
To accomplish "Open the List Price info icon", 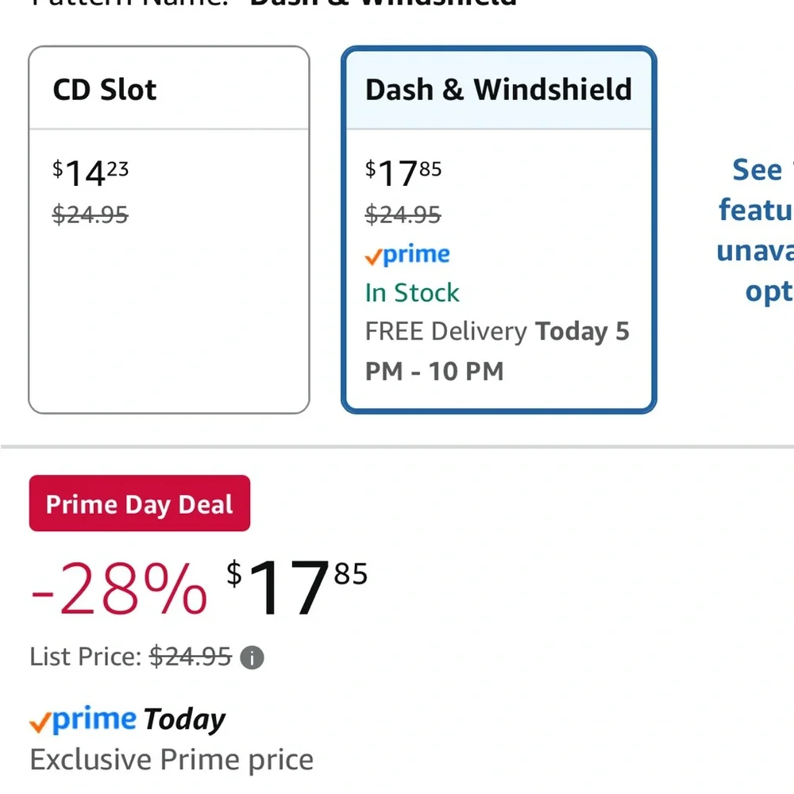I will (x=252, y=657).
